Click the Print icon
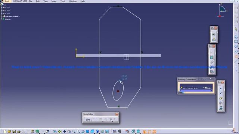 click(19, 131)
